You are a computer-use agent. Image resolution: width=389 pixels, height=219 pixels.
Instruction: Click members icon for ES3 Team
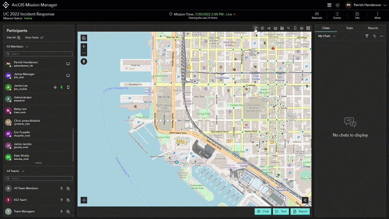(68, 200)
